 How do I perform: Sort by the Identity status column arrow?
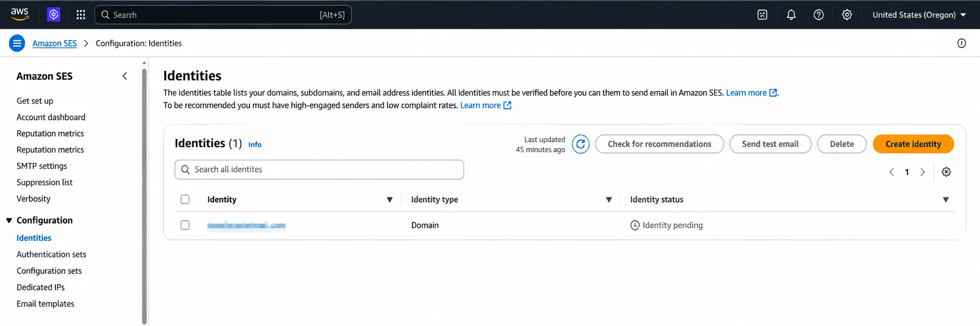click(x=946, y=199)
